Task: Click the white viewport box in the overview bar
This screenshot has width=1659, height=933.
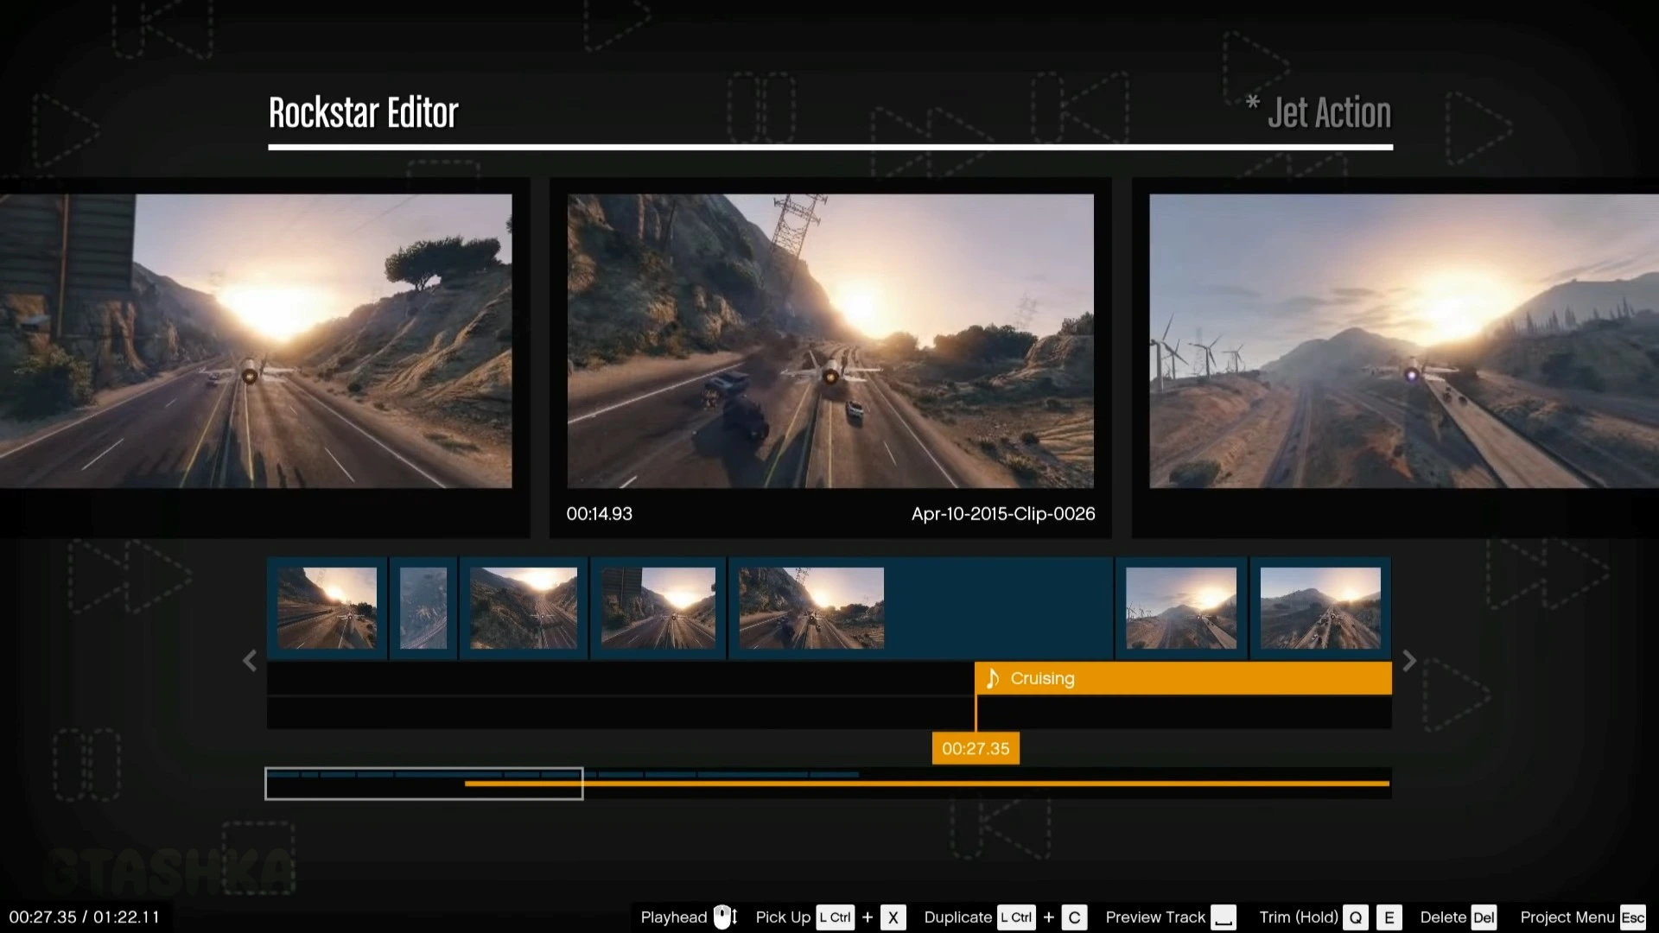Action: tap(424, 784)
